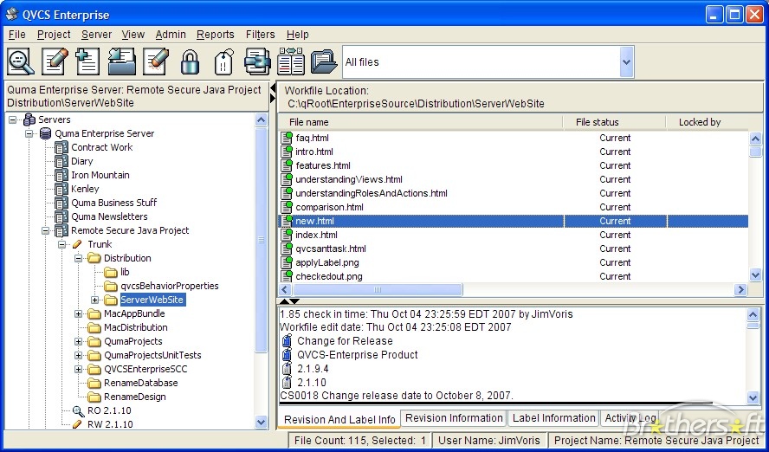Click the label icon beside Change for Release
This screenshot has width=769, height=452.
287,340
